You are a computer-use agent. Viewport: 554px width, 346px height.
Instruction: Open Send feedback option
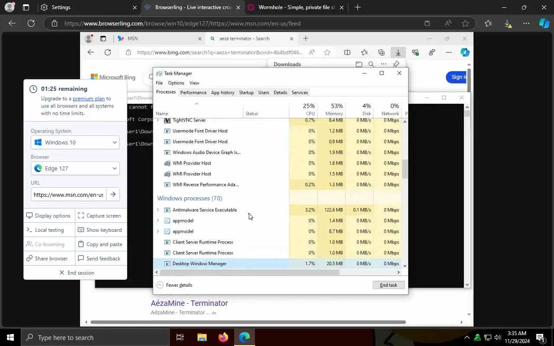click(x=101, y=259)
